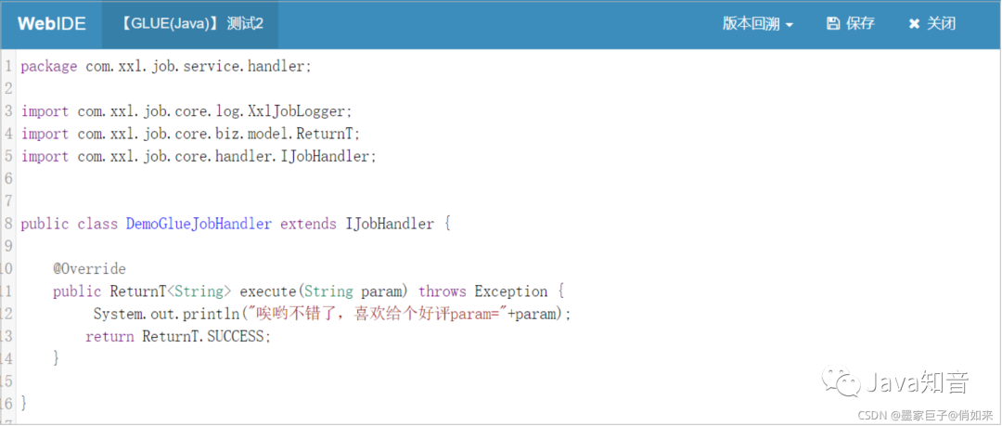
Task: Click line number 8 in the gutter
Action: (8, 224)
